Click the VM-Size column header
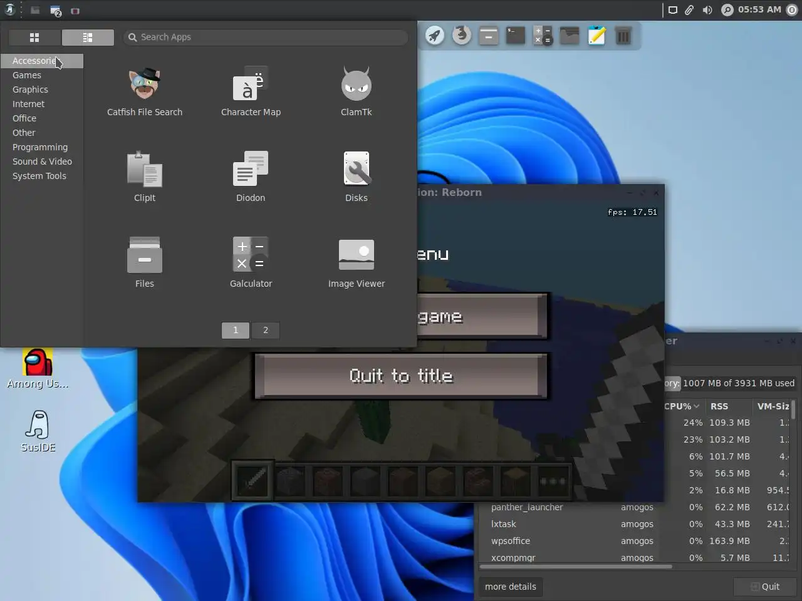 pos(771,406)
